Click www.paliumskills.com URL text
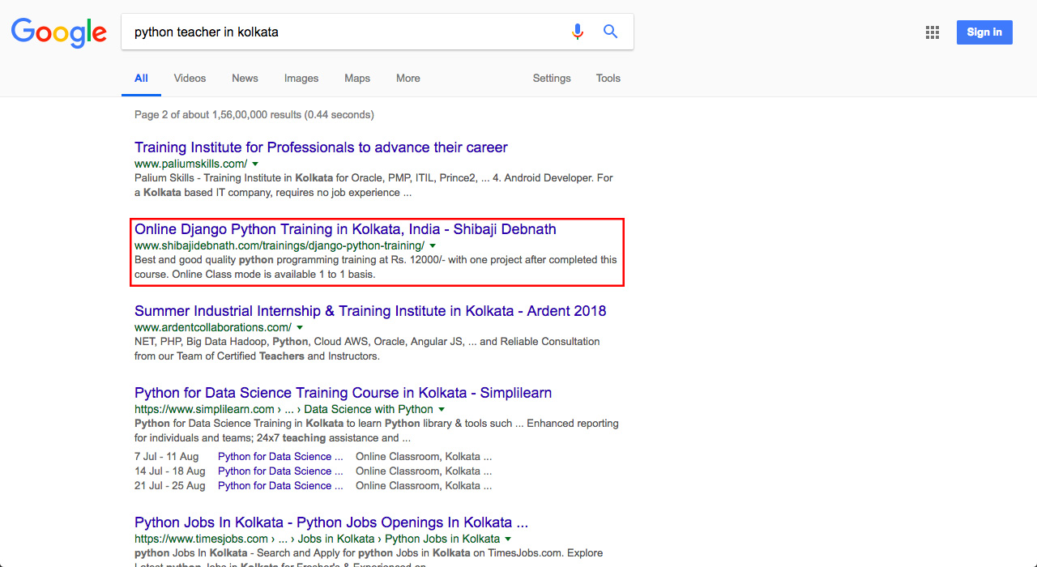 point(191,164)
